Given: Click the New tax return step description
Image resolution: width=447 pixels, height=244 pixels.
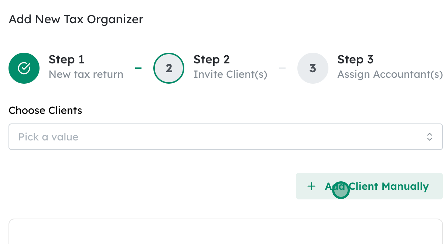Looking at the screenshot, I should tap(86, 74).
